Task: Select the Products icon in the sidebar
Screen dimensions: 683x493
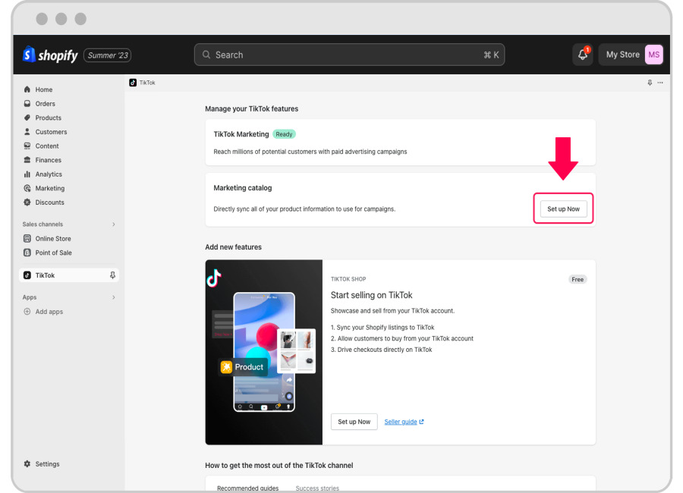Action: [x=27, y=118]
